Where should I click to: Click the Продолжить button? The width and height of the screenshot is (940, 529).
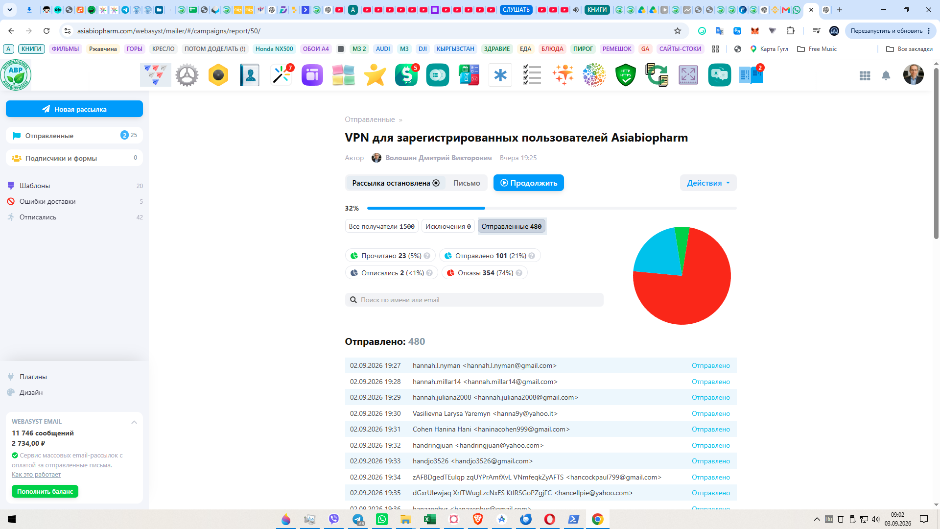(x=529, y=183)
